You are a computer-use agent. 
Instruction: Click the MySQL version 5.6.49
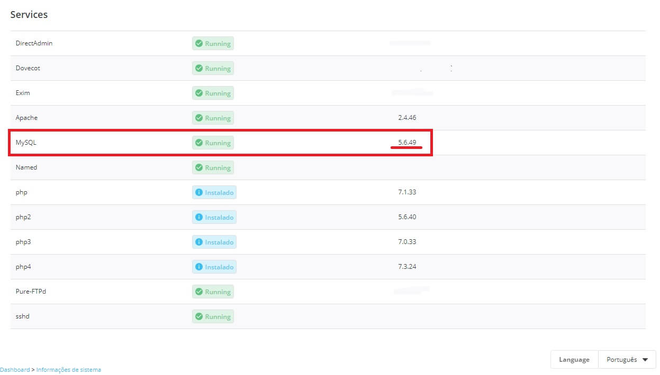pos(407,143)
